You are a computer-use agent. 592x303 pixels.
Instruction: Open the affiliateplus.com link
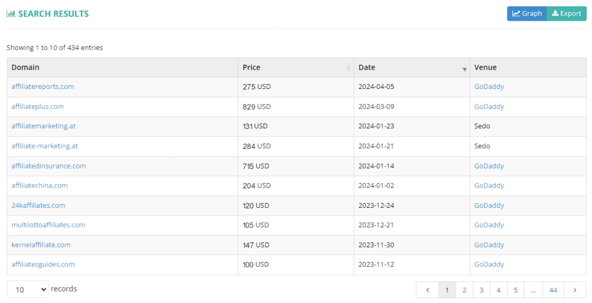tap(38, 107)
